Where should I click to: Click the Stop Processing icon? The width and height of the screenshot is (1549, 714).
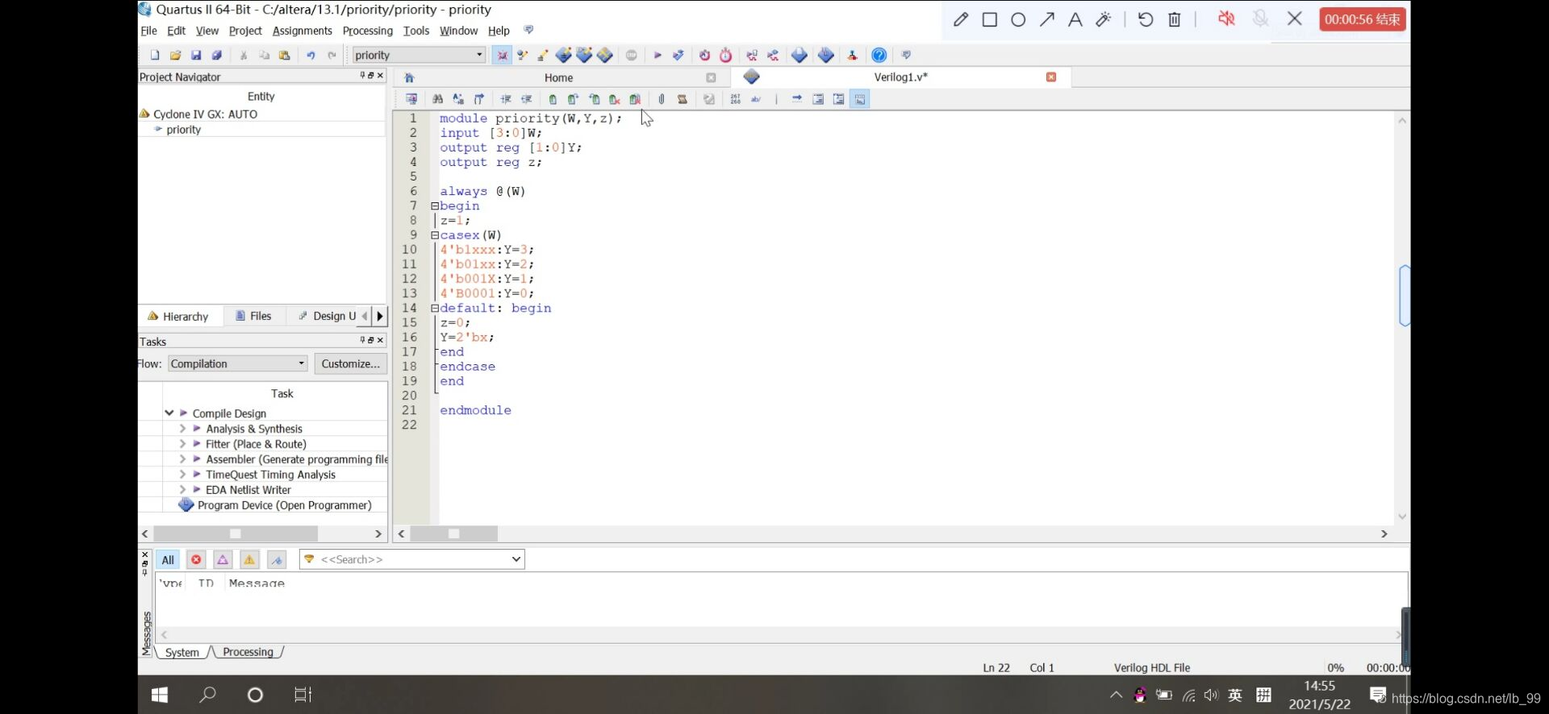[x=632, y=55]
